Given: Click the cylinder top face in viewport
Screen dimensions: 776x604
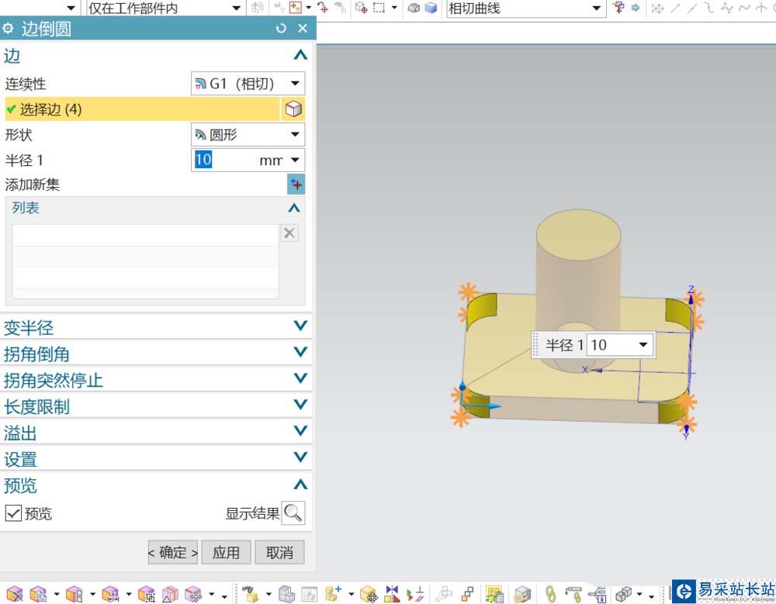Looking at the screenshot, I should [x=578, y=236].
